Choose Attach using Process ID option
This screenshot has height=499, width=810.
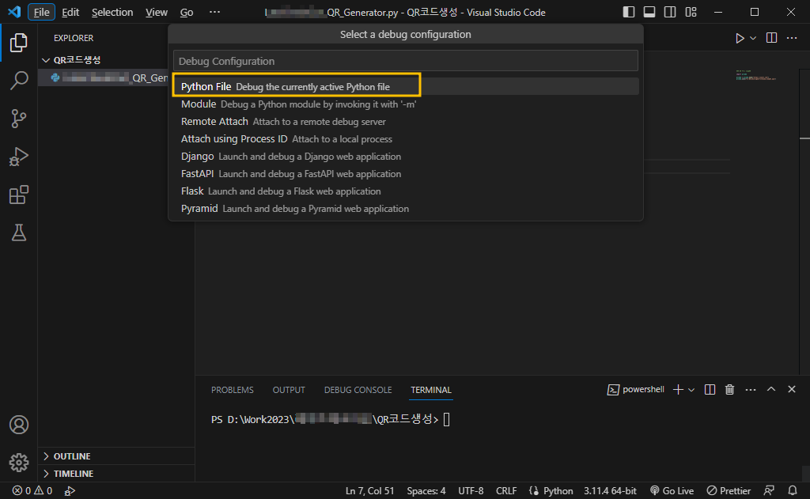406,139
